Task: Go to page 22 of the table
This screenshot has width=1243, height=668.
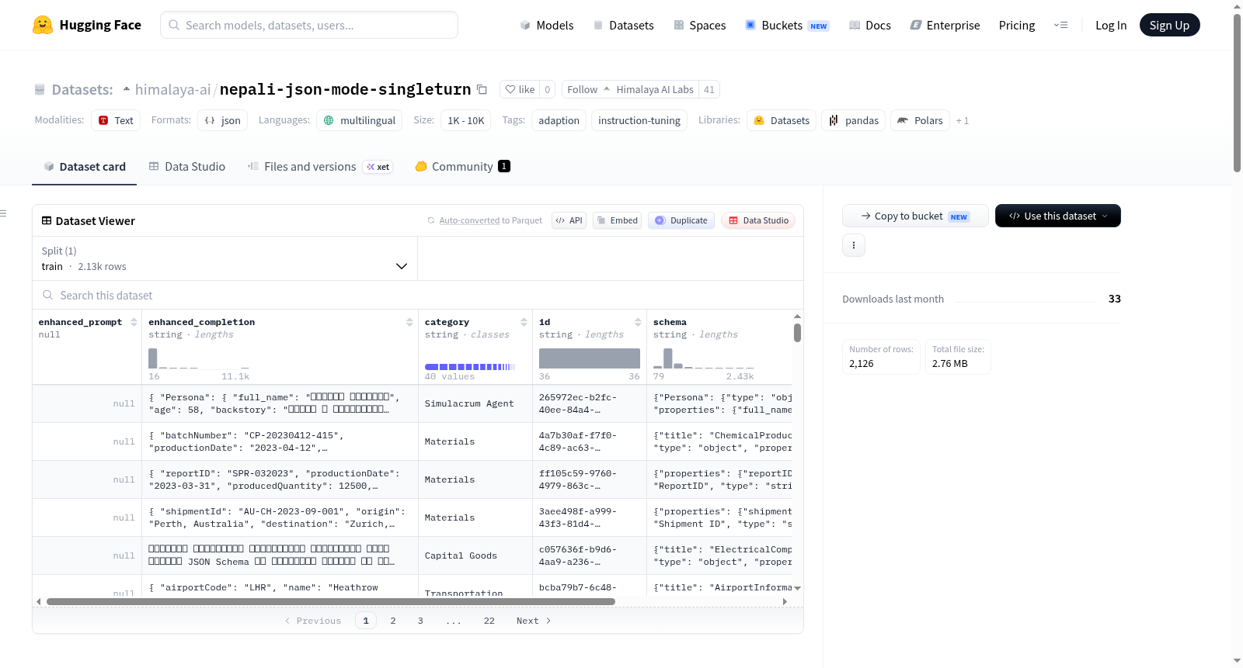Action: click(x=489, y=621)
